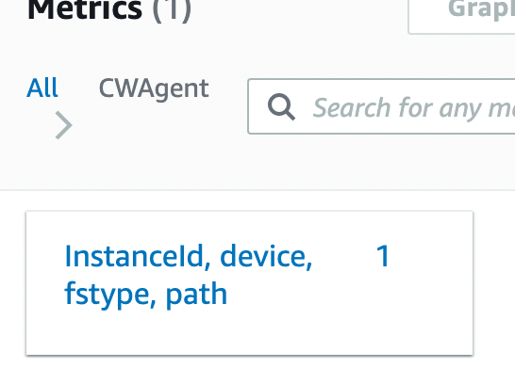Click the breadcrumb chevron arrow icon
This screenshot has height=384, width=515.
(64, 125)
